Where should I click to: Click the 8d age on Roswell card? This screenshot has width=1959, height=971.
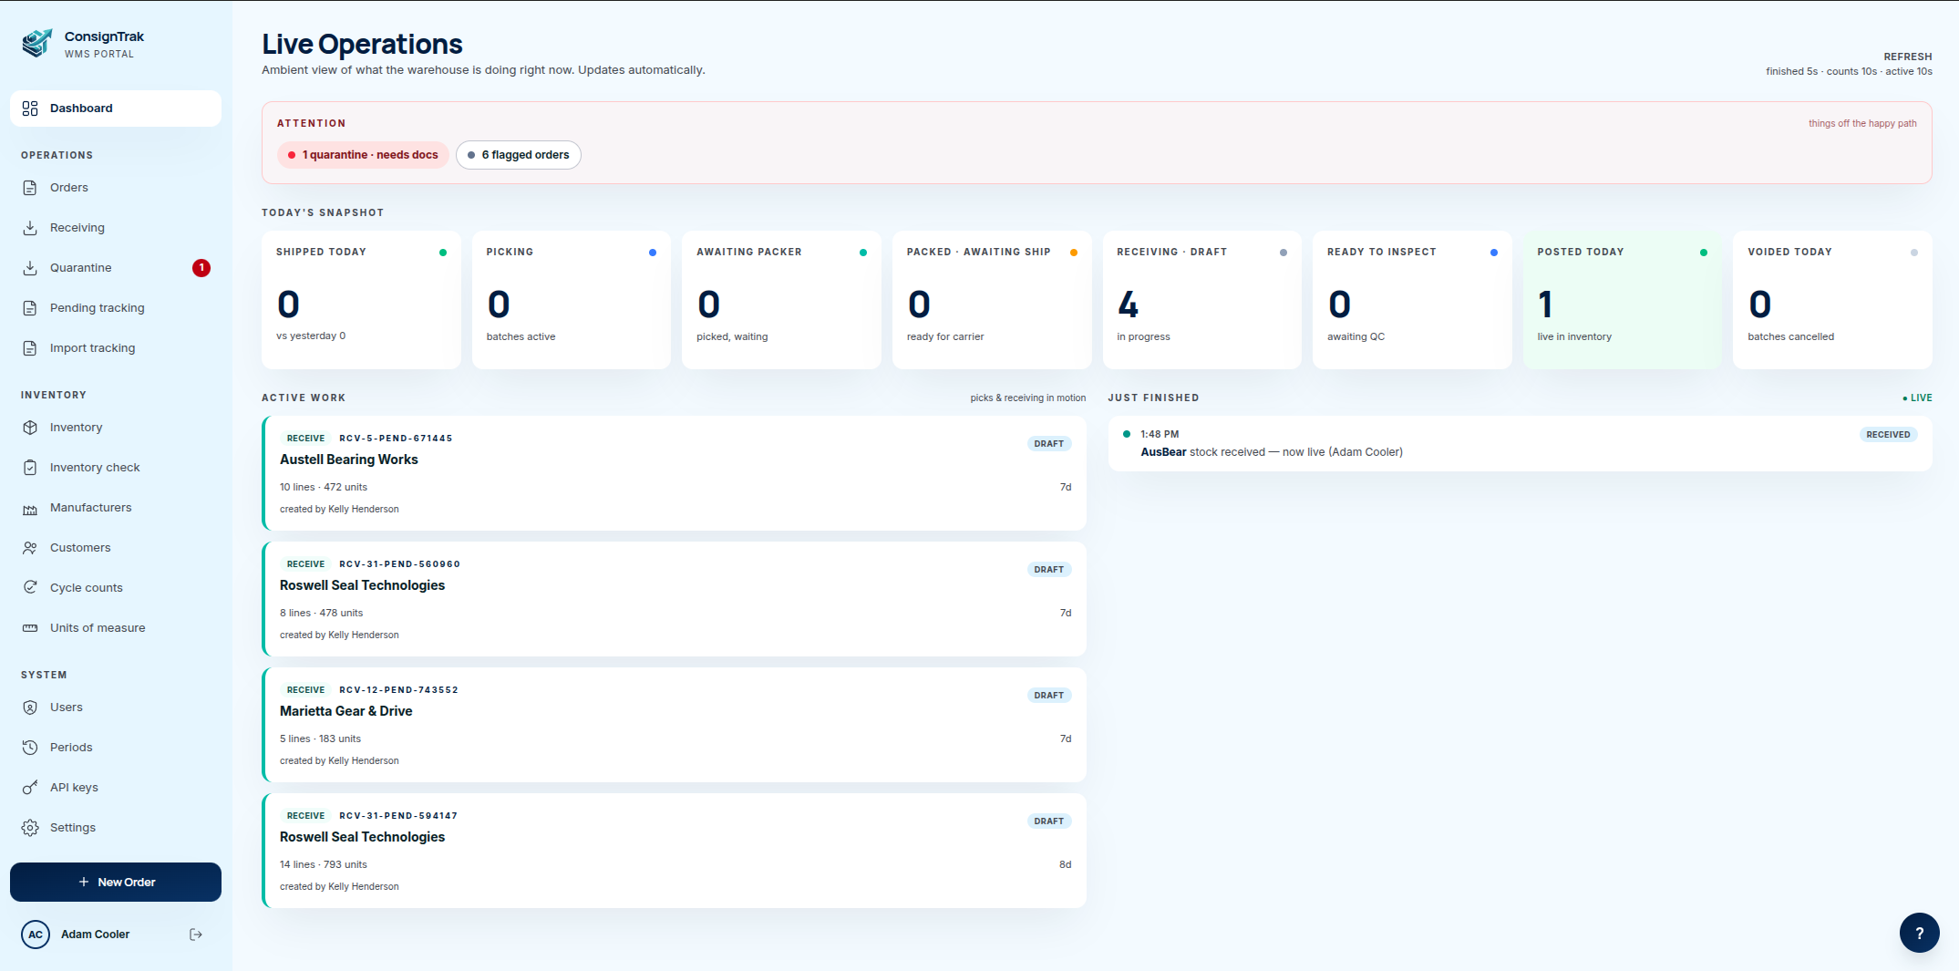click(1066, 864)
